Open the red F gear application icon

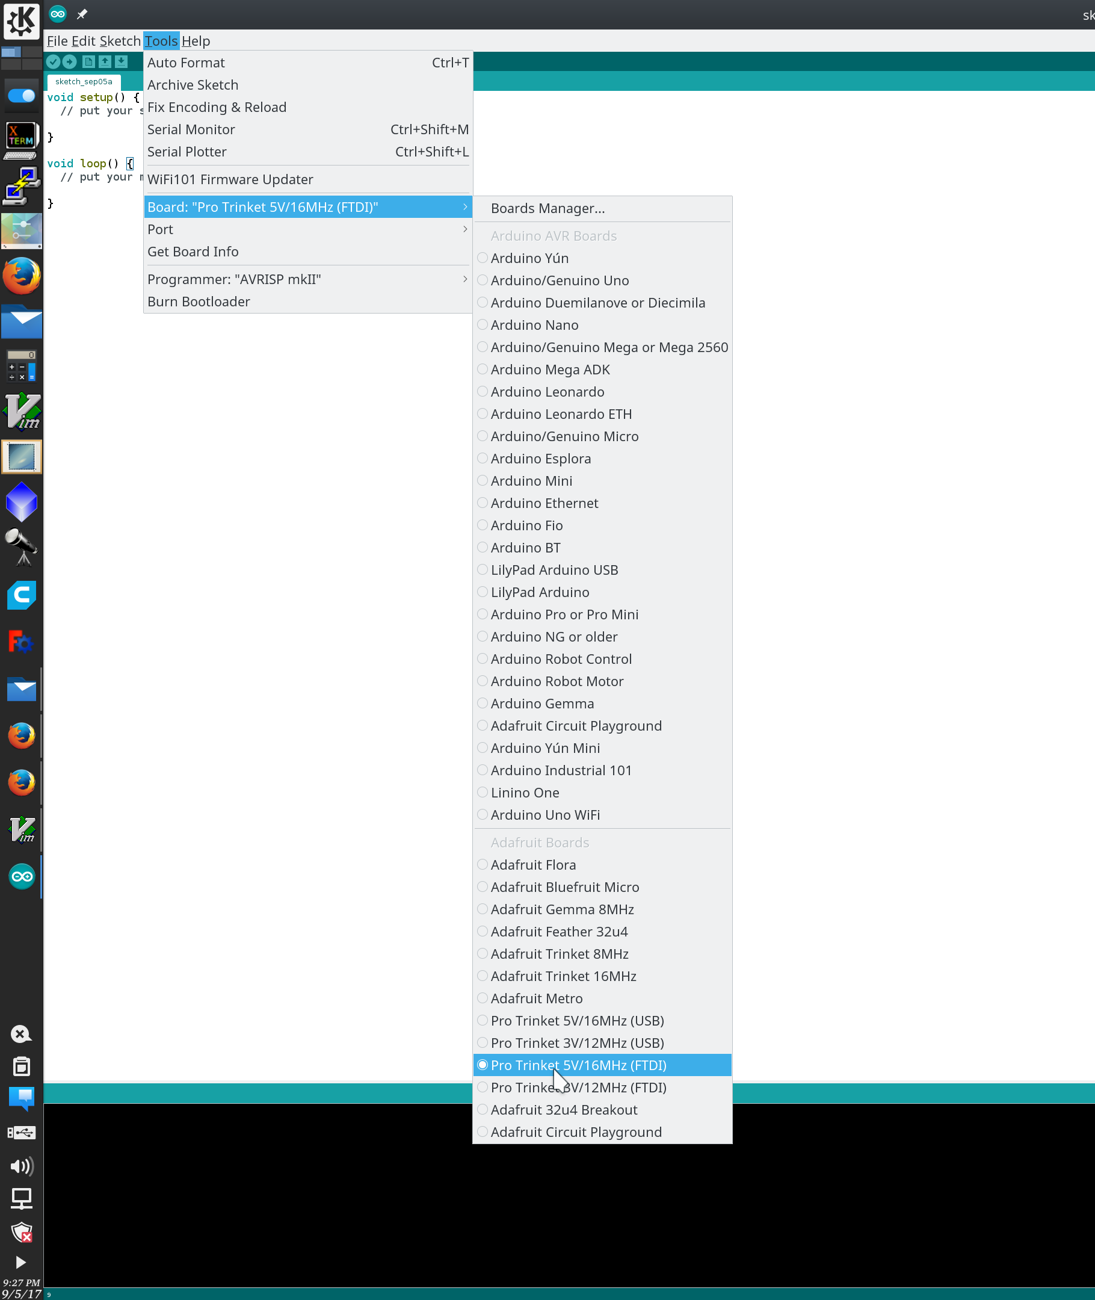pyautogui.click(x=20, y=642)
